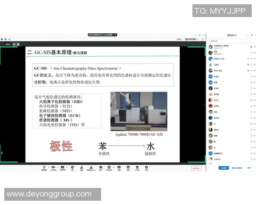
Task: Click the blue Mute All button
Action: [x=224, y=168]
